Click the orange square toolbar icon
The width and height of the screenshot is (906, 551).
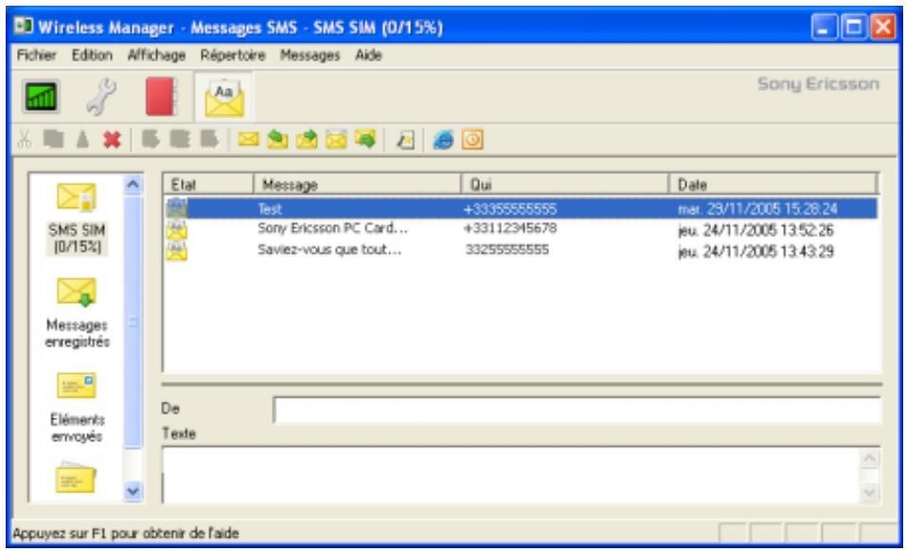pyautogui.click(x=472, y=140)
